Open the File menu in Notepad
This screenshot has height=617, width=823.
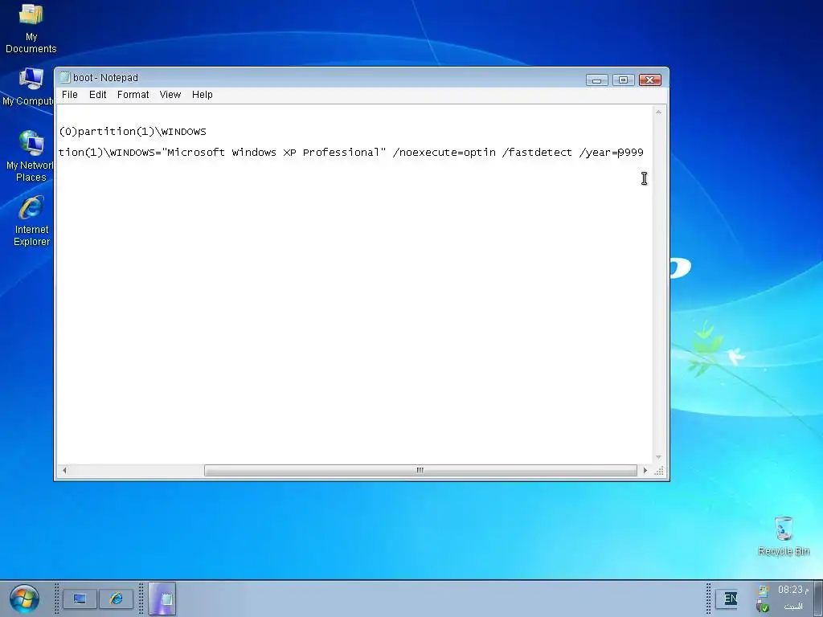(x=69, y=95)
